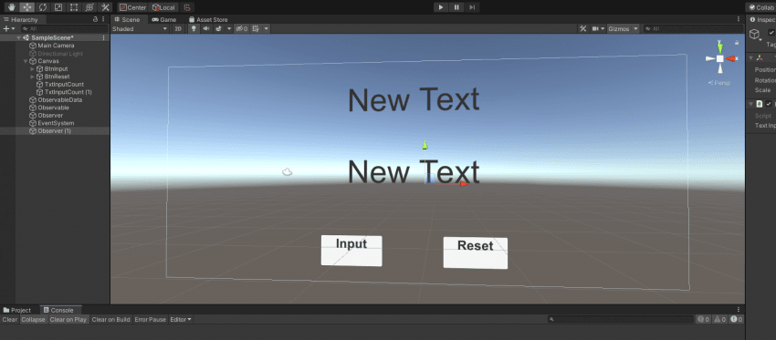Toggle hidden objects visibility counter
This screenshot has width=776, height=340.
point(242,28)
